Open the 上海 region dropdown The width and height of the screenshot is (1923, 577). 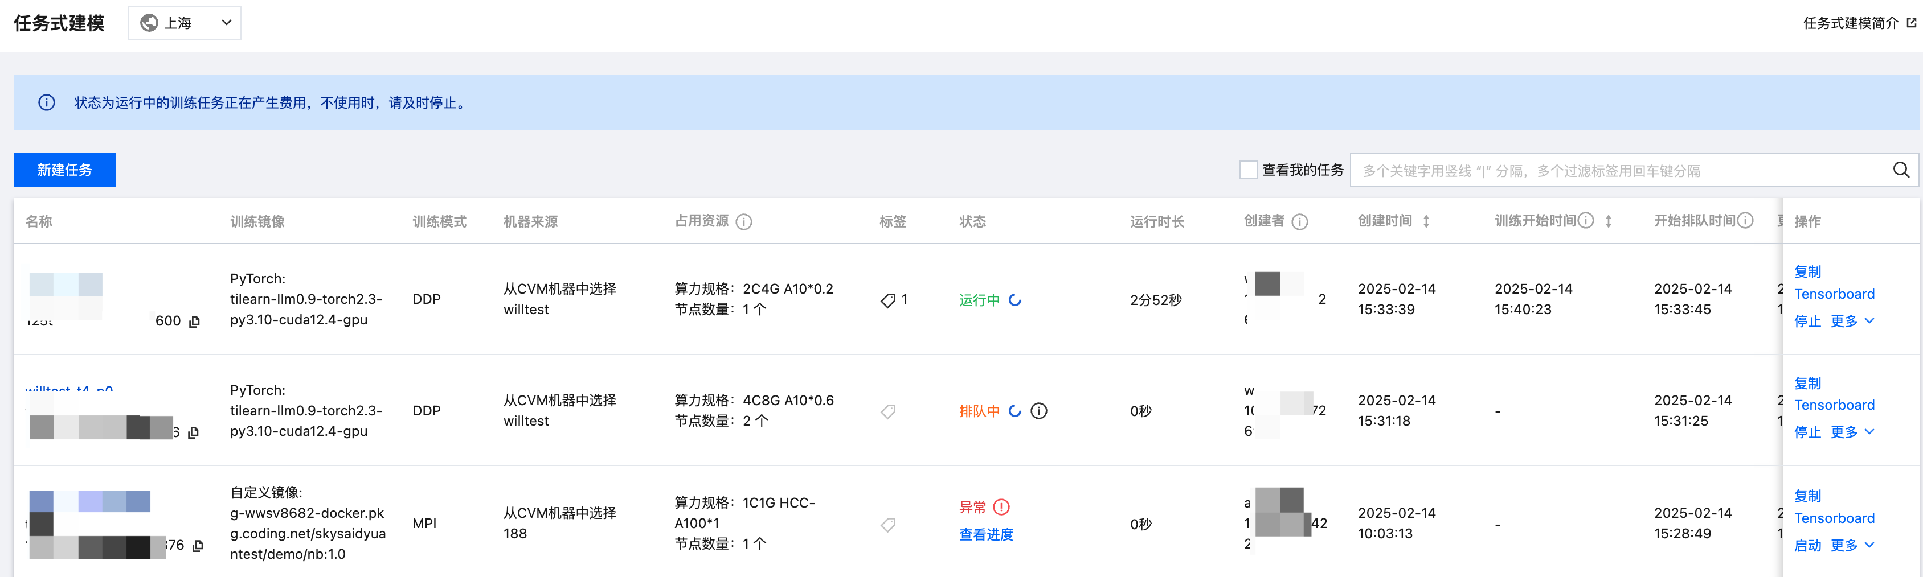click(x=185, y=23)
